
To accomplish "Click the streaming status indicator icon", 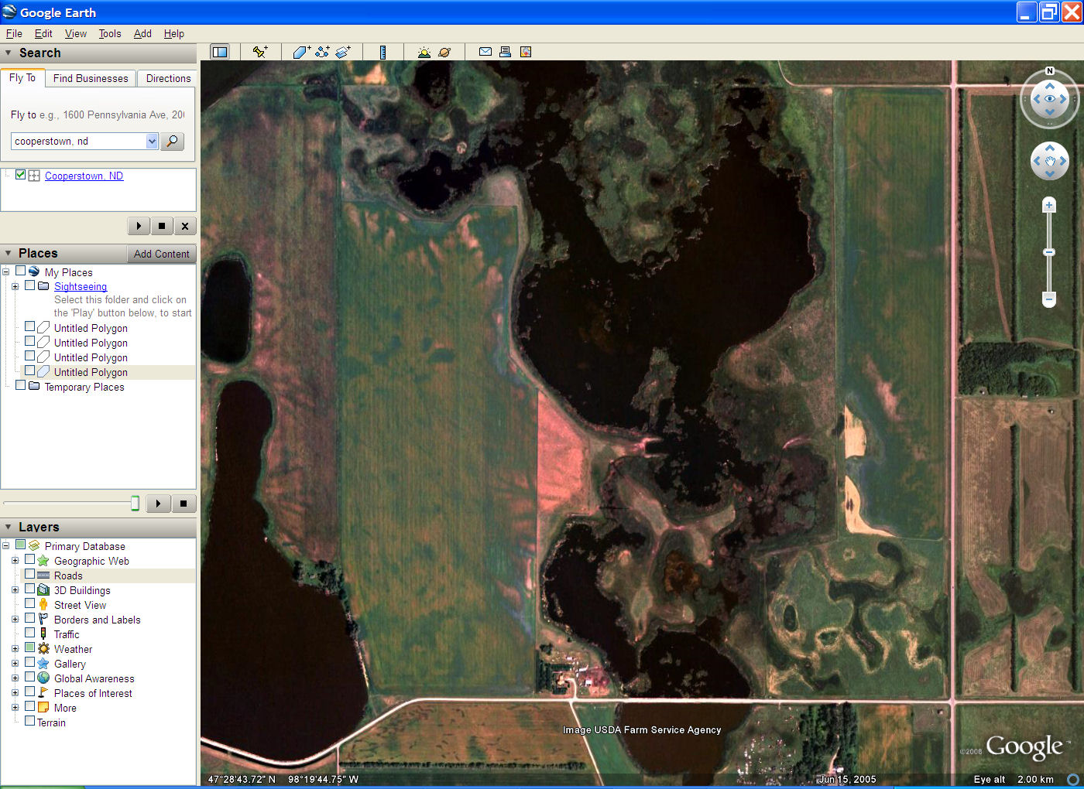I will tap(1073, 779).
